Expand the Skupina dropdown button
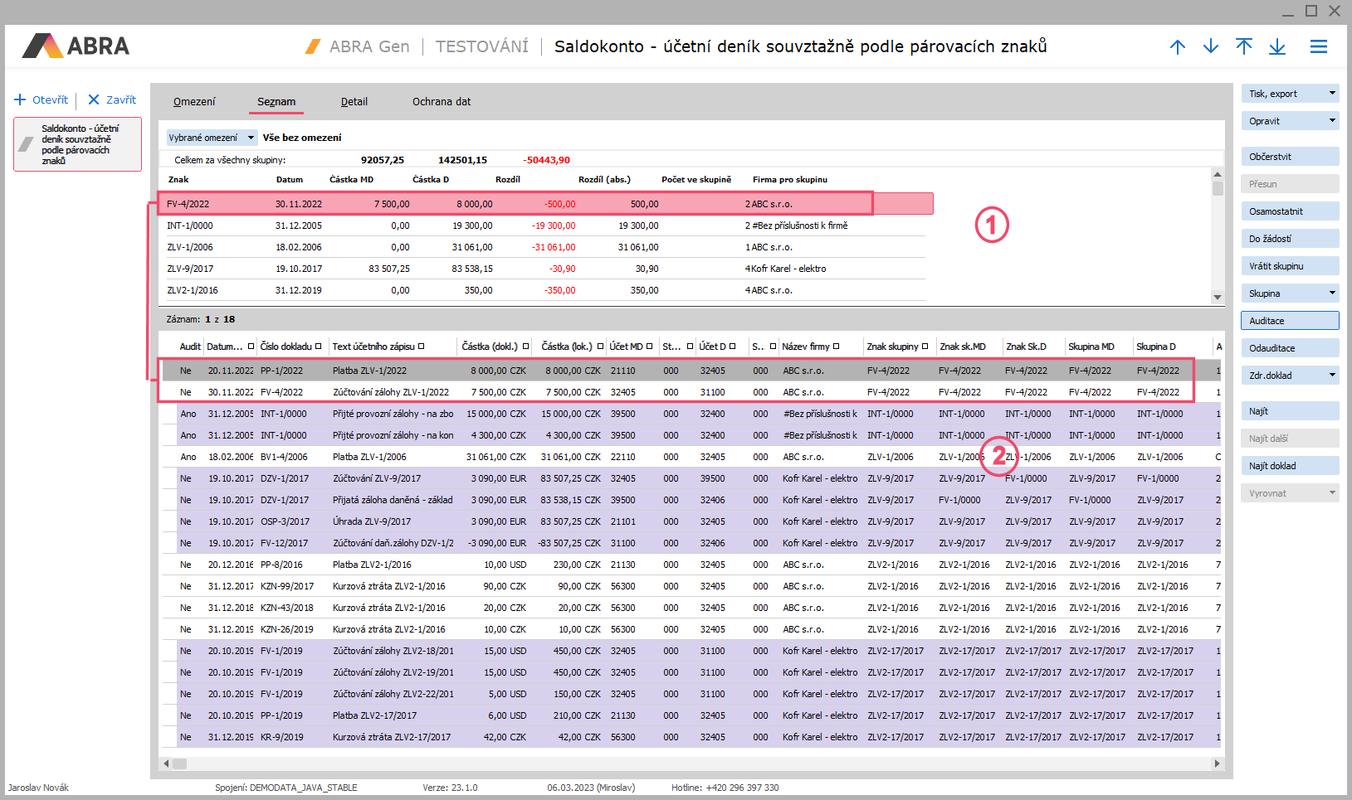The height and width of the screenshot is (800, 1352). click(1332, 293)
